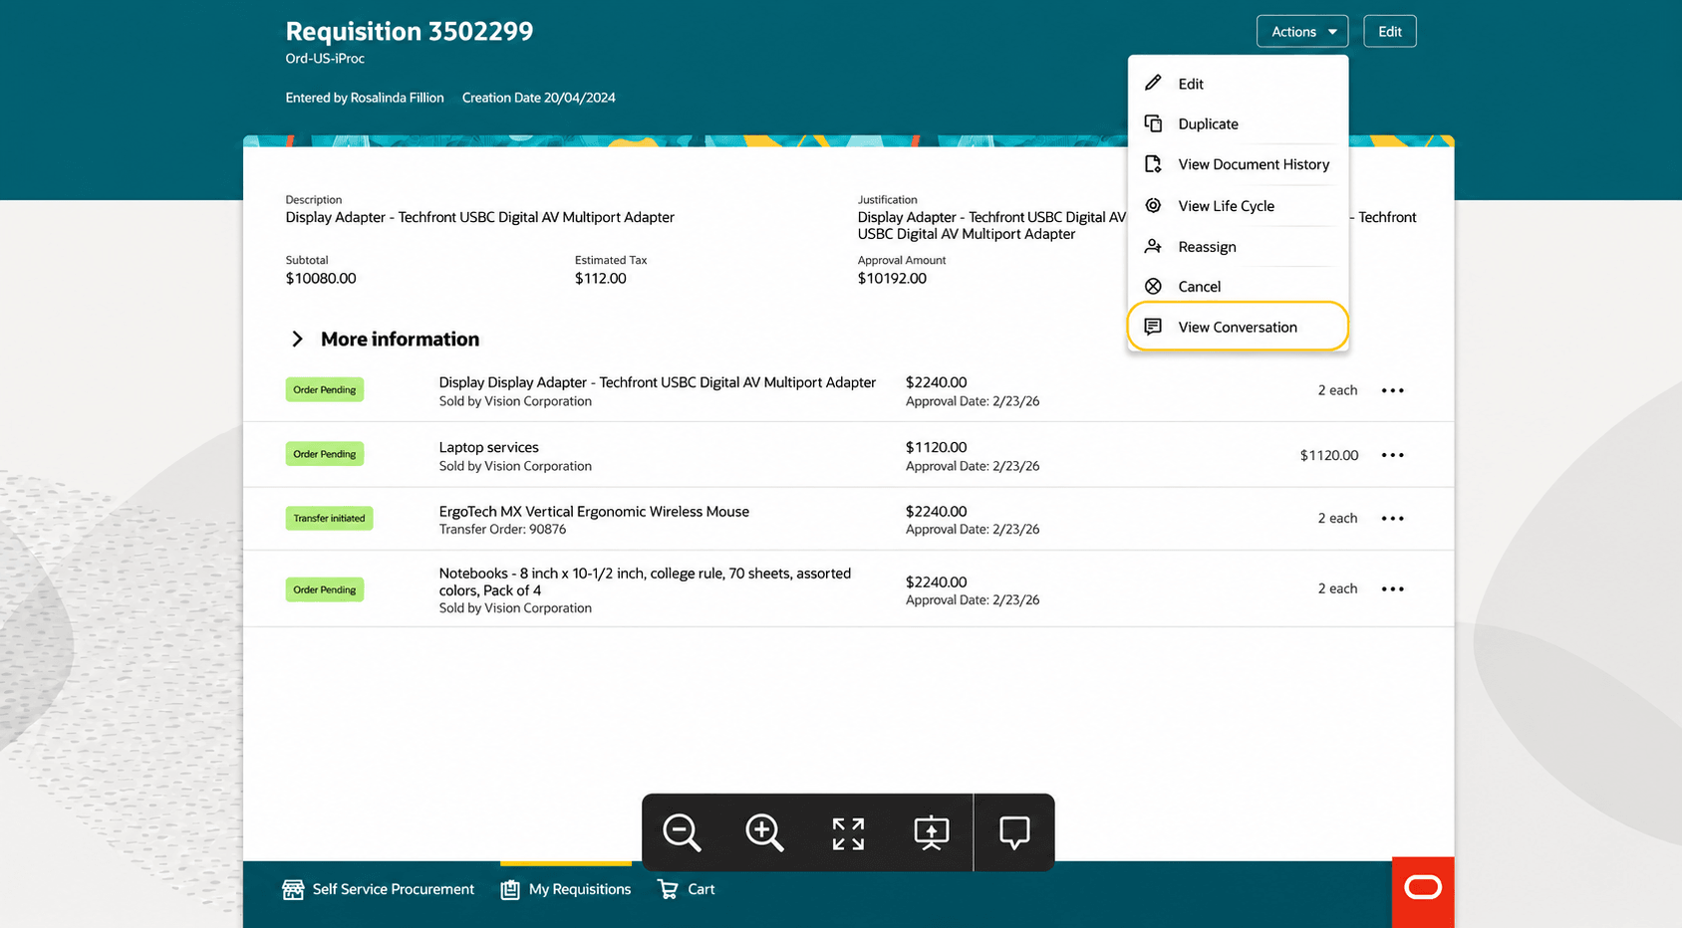Click the Notebooks item description

click(x=645, y=581)
